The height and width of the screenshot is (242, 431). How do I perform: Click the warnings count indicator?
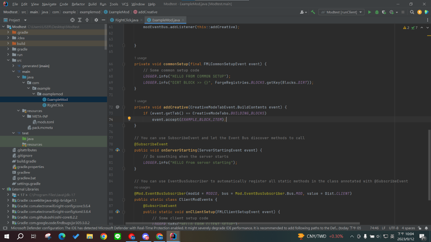pyautogui.click(x=406, y=27)
